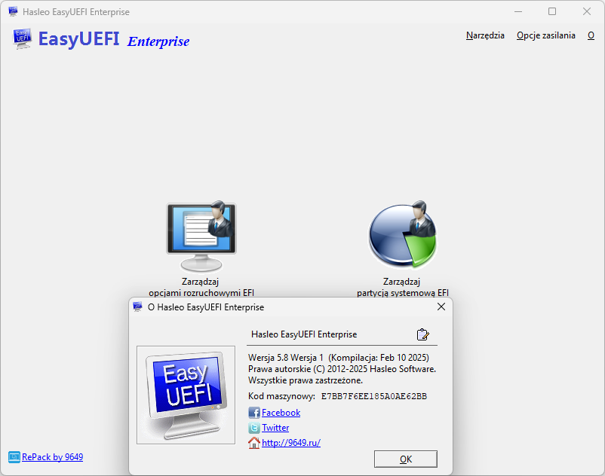
Task: Open the Facebook link
Action: [281, 413]
